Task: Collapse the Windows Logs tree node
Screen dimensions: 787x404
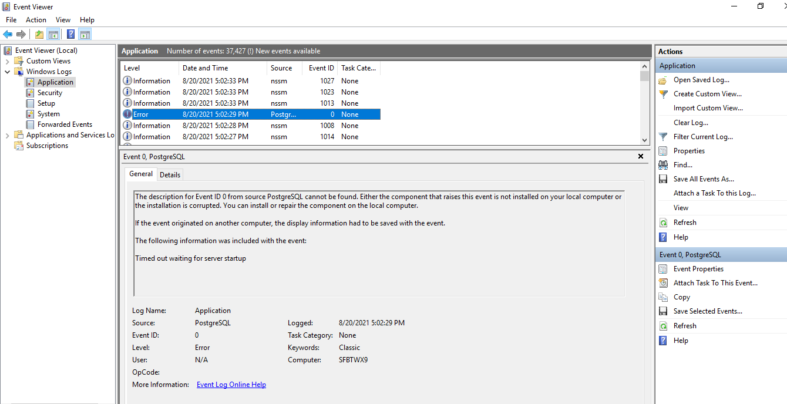Action: tap(7, 72)
